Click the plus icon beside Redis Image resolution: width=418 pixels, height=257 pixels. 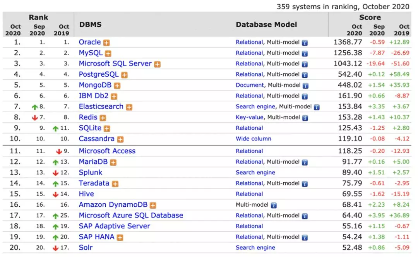pos(103,118)
